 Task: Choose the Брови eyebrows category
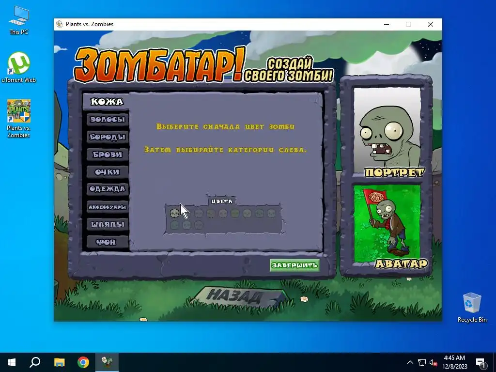click(x=108, y=155)
